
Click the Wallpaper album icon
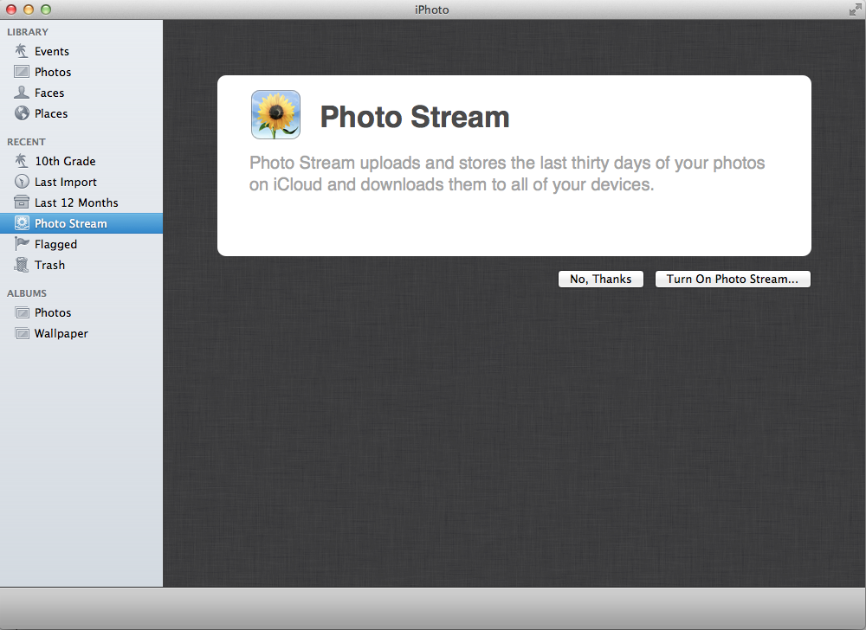[x=22, y=333]
